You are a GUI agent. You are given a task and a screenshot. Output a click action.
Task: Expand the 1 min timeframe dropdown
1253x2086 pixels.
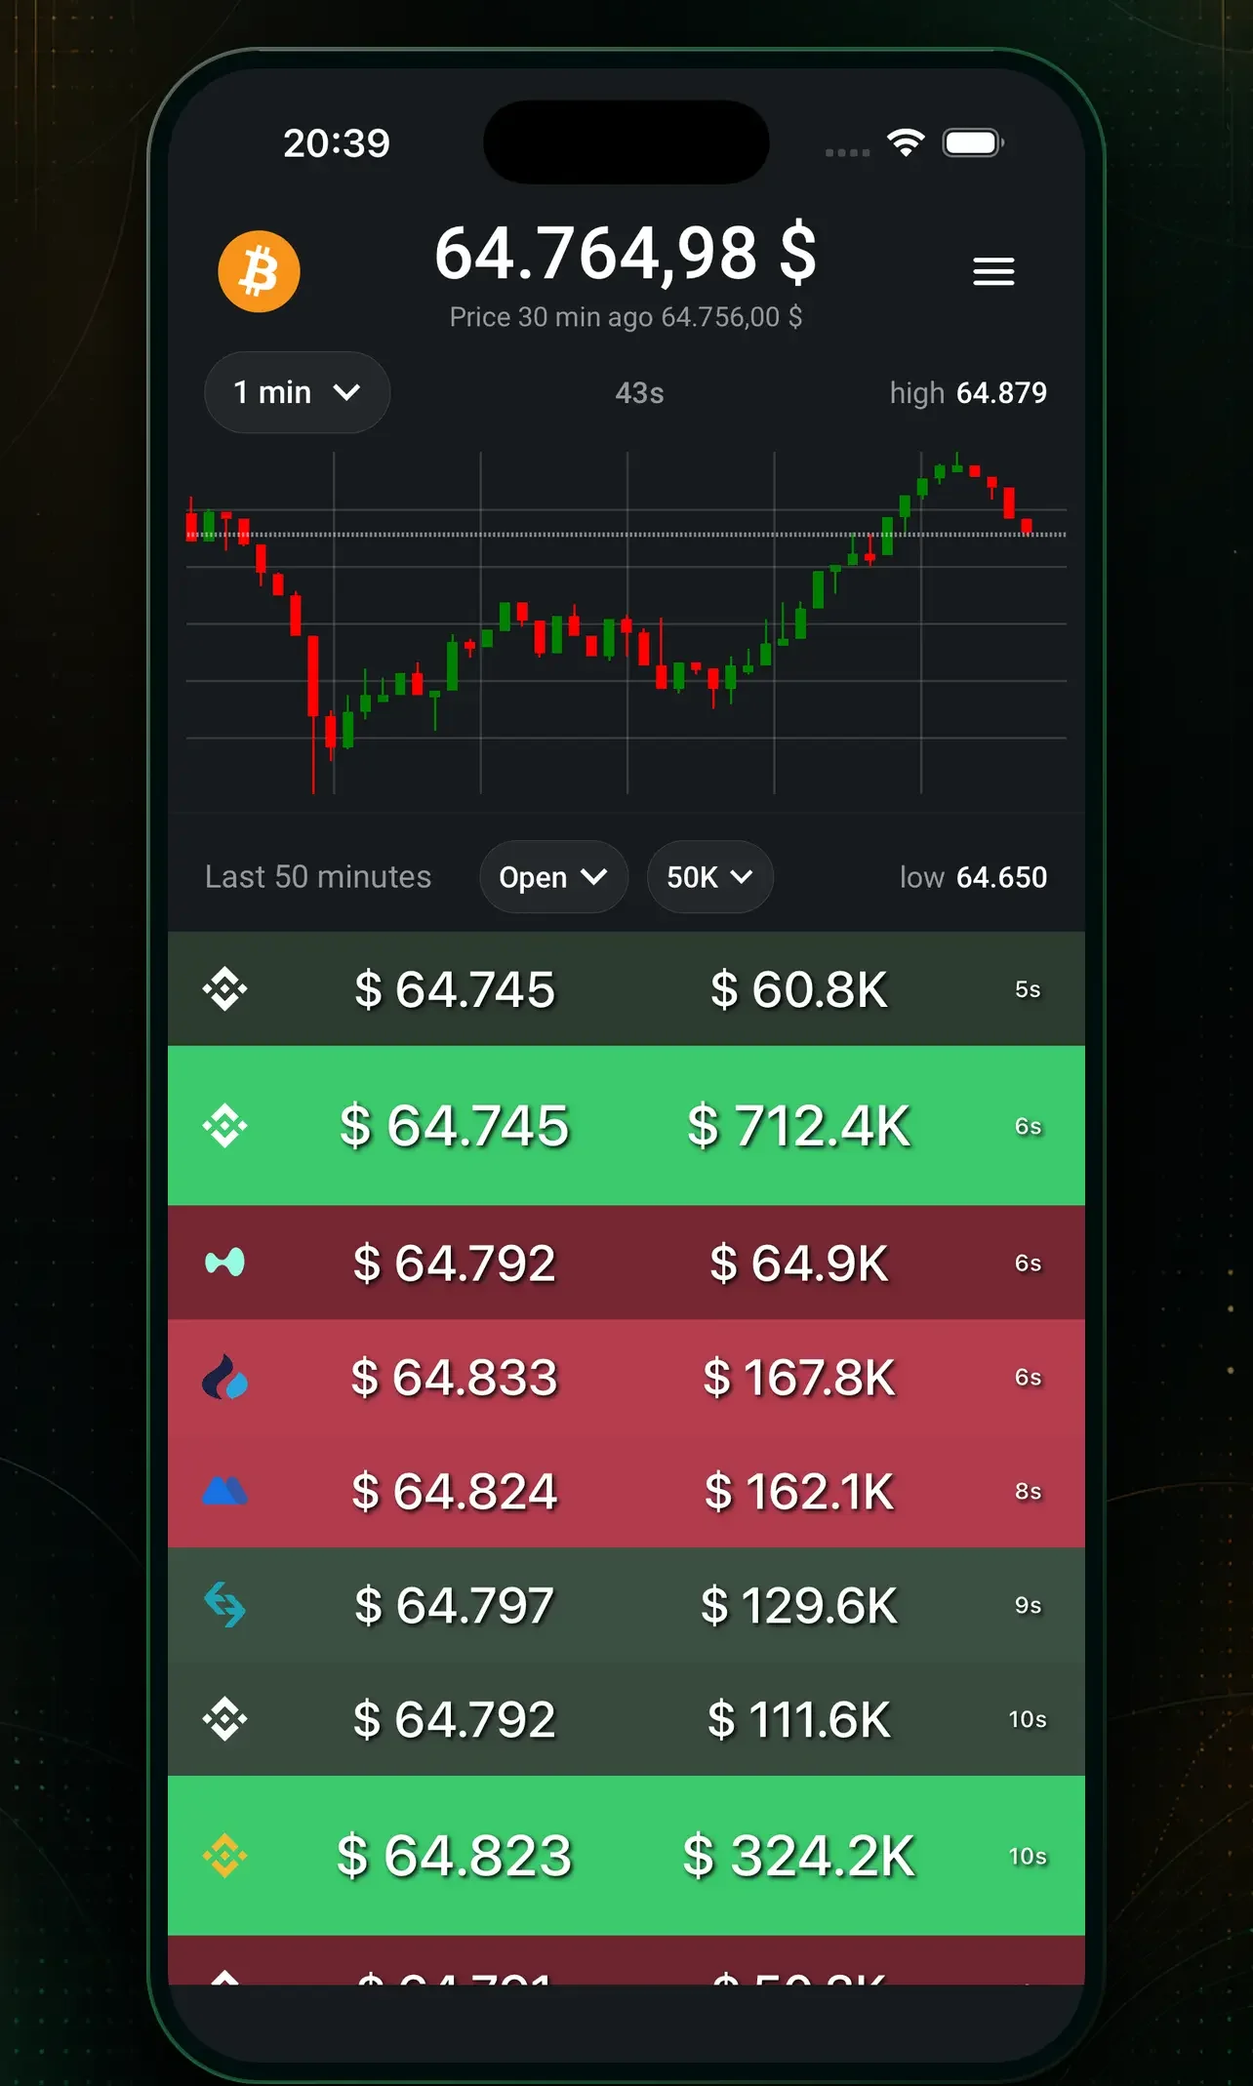pyautogui.click(x=297, y=392)
